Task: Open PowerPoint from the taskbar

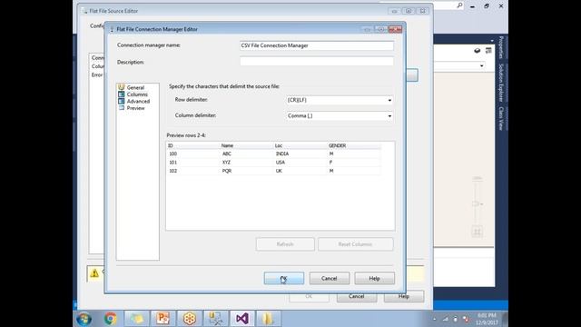Action: [162, 319]
